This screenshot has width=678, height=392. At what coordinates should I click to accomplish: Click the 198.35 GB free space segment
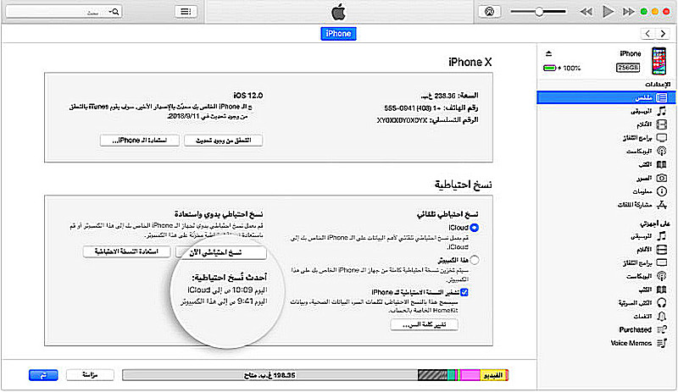pos(270,375)
